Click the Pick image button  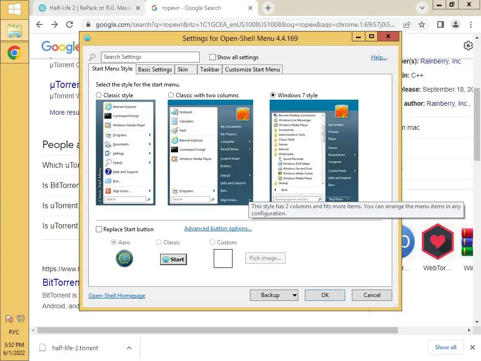tap(265, 258)
